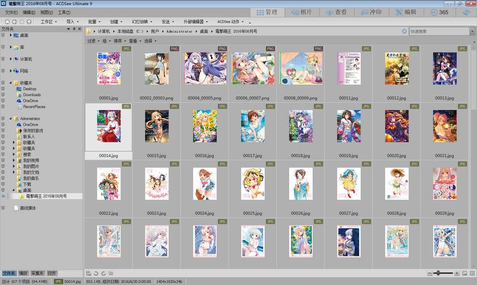
Task: Expand the 计算机 tree node
Action: (11, 59)
